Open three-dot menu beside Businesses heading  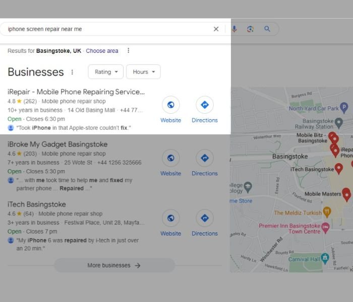72,72
